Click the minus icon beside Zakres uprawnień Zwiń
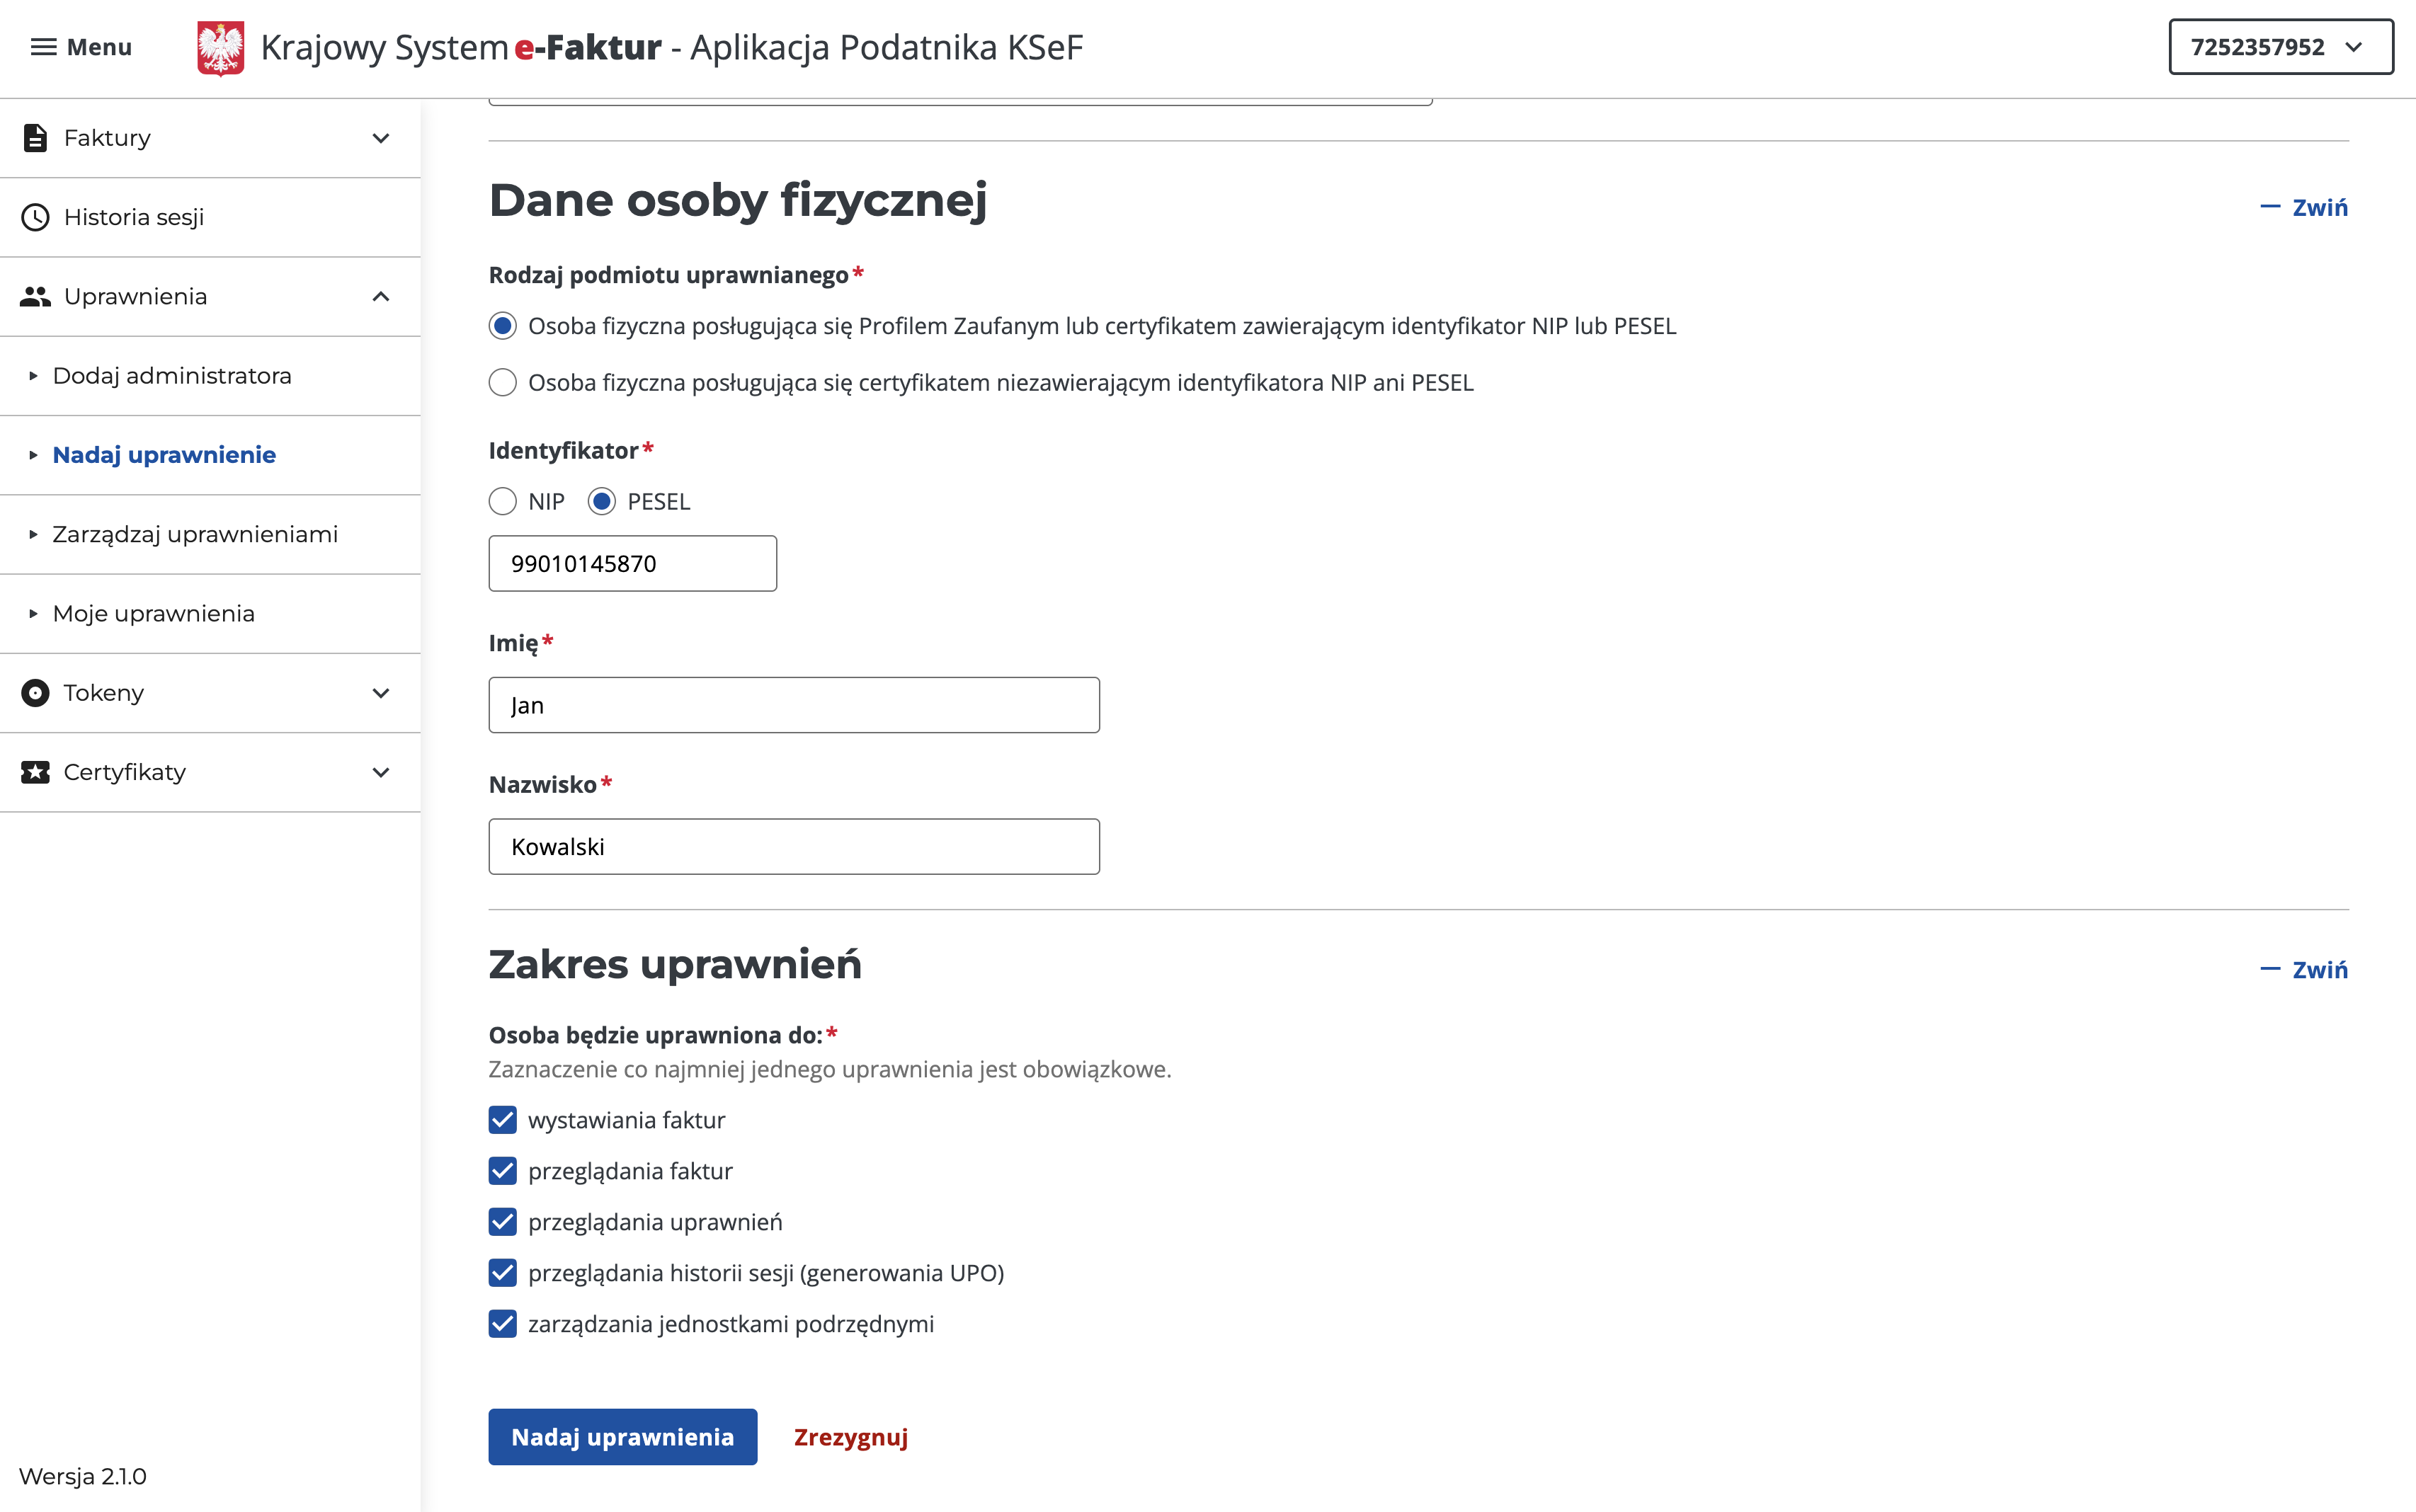 pyautogui.click(x=2271, y=968)
